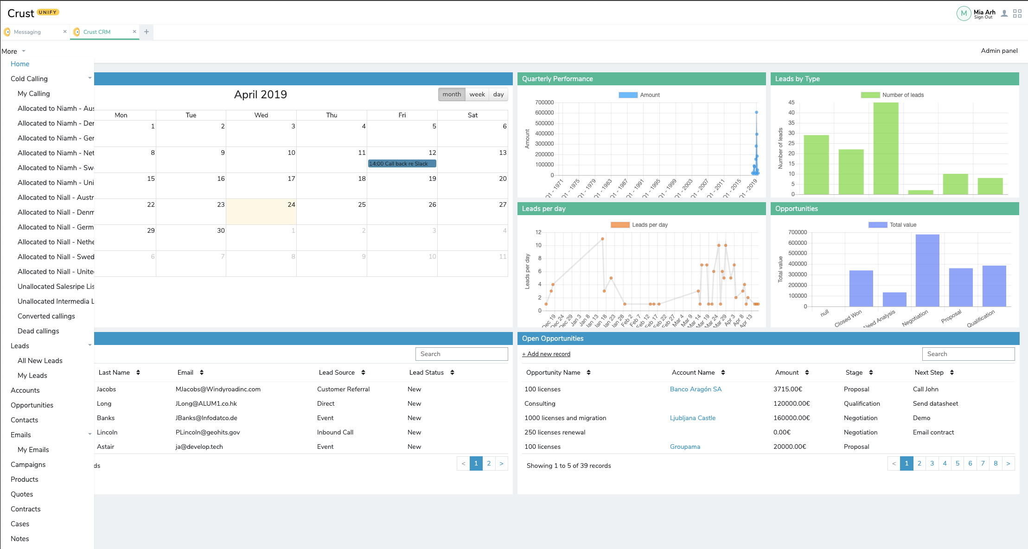Sort Open Opportunities by the Stage column arrows
This screenshot has width=1028, height=549.
pos(871,372)
